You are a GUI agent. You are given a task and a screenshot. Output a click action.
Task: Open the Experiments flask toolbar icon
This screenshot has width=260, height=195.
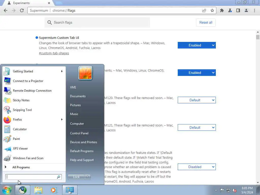point(230,10)
